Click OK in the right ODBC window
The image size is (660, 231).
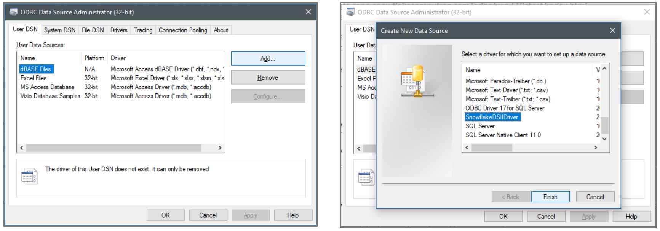tap(503, 216)
